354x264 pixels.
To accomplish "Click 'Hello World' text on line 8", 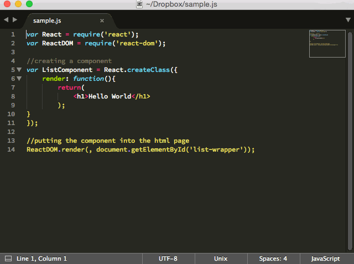I will pyautogui.click(x=110, y=96).
